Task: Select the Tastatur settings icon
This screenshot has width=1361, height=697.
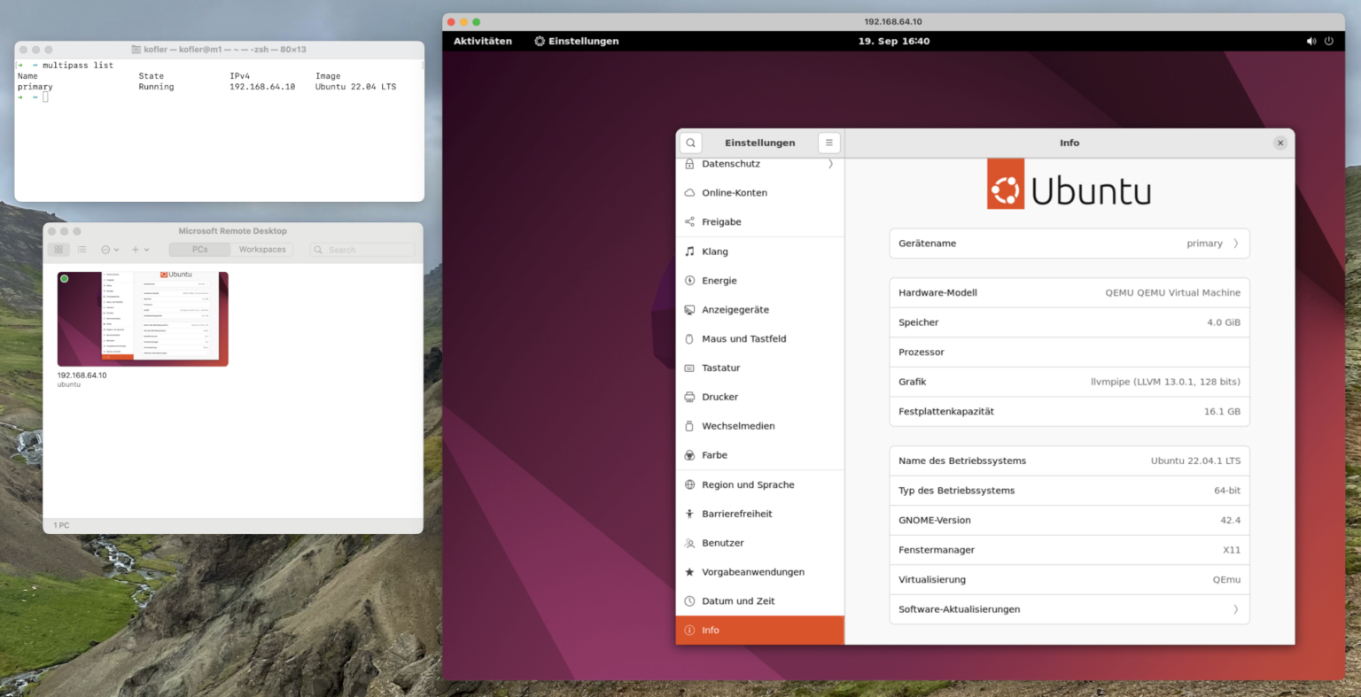Action: click(x=689, y=368)
